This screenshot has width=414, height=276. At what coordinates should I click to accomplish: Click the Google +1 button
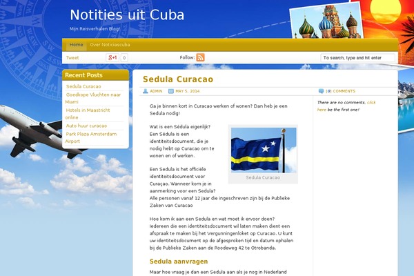pyautogui.click(x=112, y=57)
